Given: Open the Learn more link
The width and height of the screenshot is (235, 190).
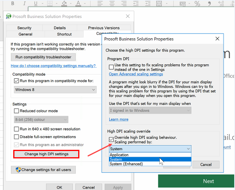Looking at the screenshot, I should (x=119, y=119).
